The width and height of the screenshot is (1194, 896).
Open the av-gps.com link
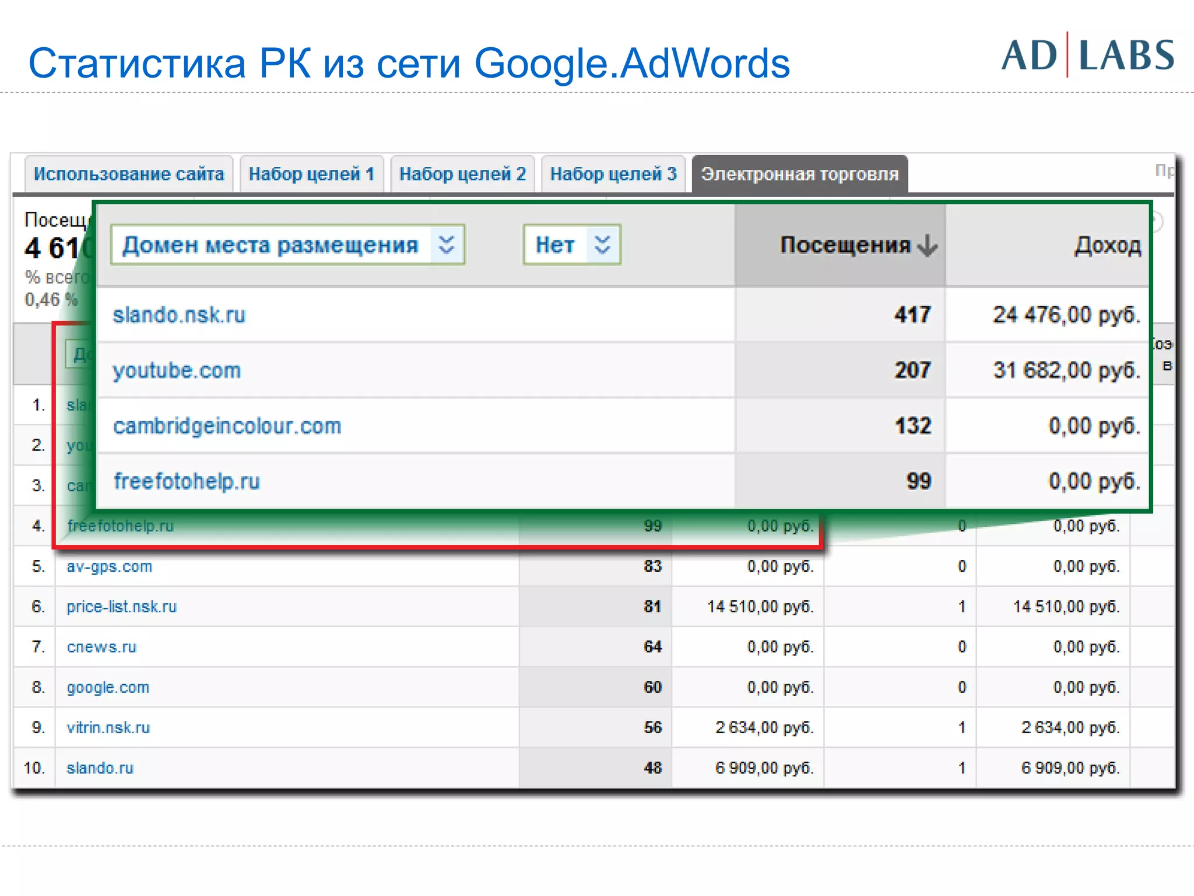click(x=110, y=566)
